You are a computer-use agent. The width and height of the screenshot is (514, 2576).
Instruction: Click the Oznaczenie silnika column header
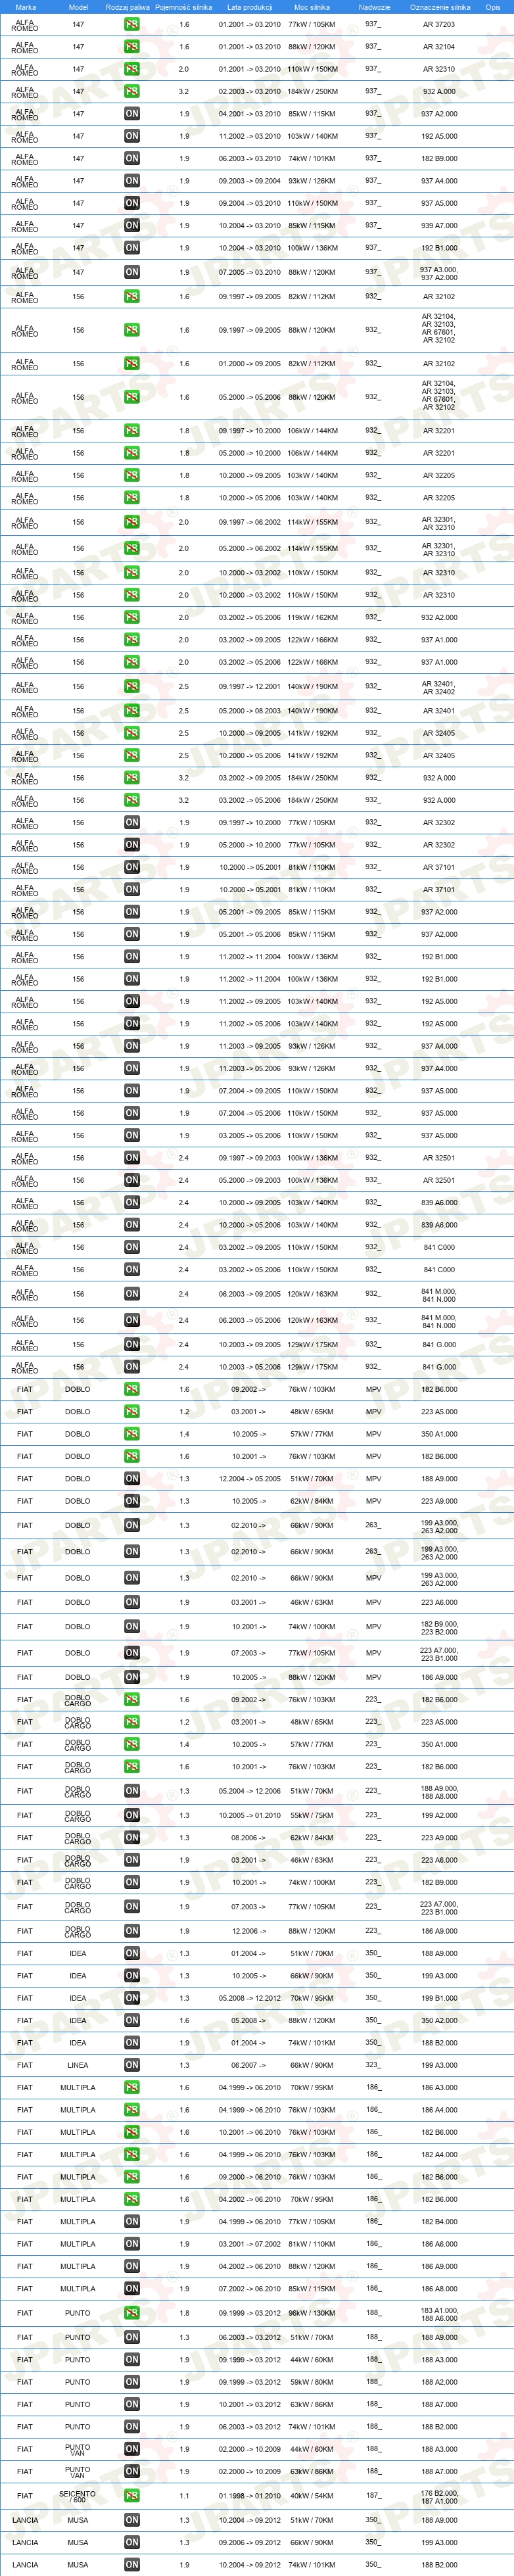pos(440,7)
